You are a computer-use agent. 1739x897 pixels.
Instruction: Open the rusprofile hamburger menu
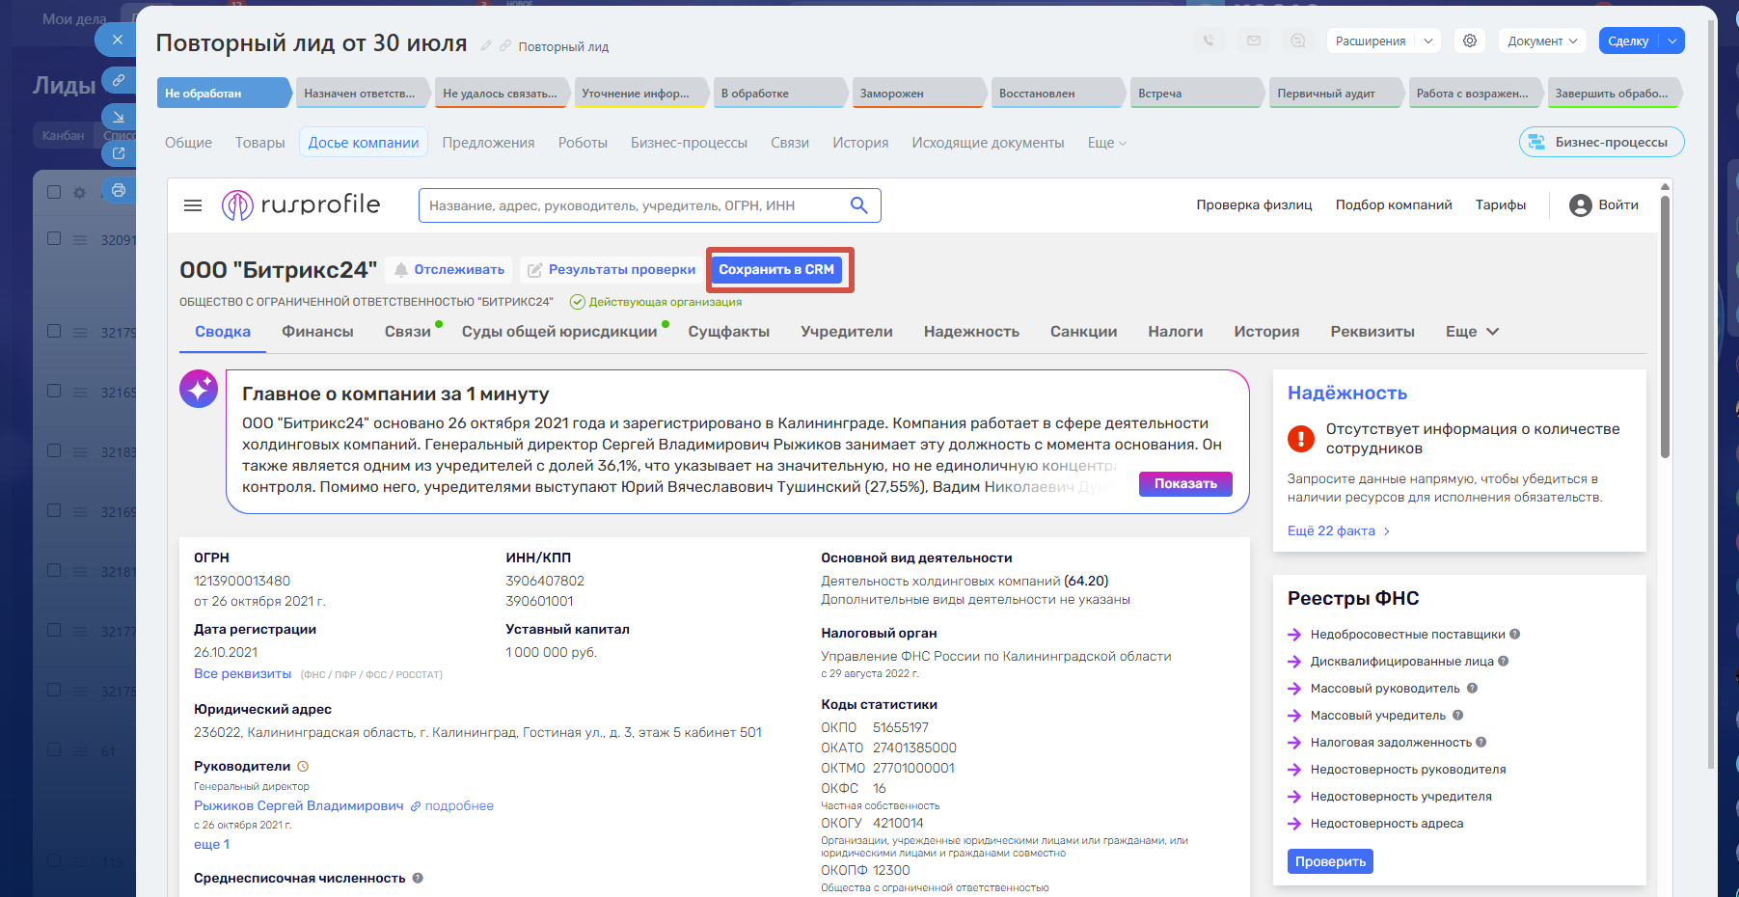[x=193, y=205]
